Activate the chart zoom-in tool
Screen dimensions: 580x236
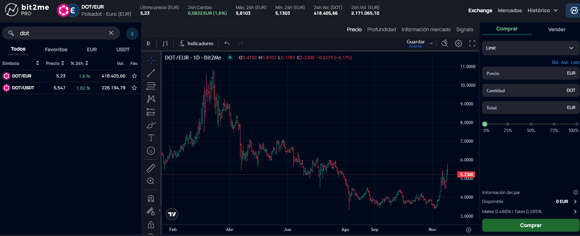pos(151,181)
